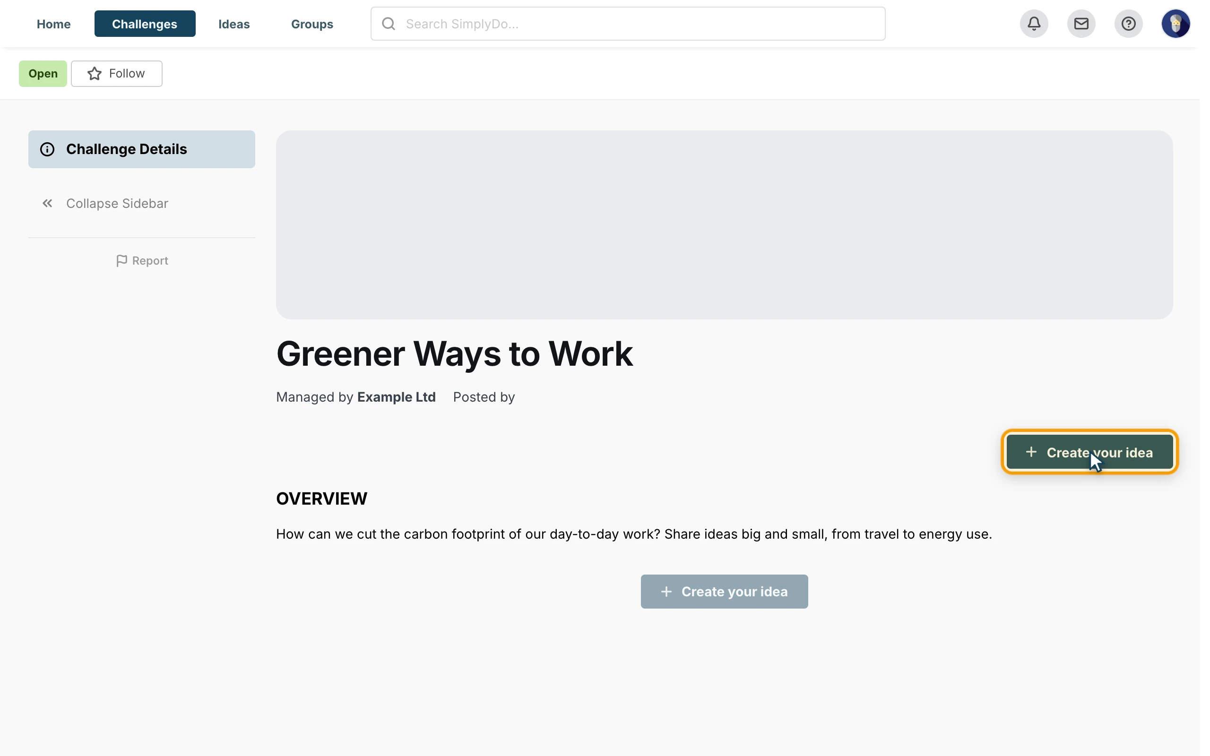Image resolution: width=1210 pixels, height=756 pixels.
Task: Click the Report flag icon
Action: pos(121,260)
